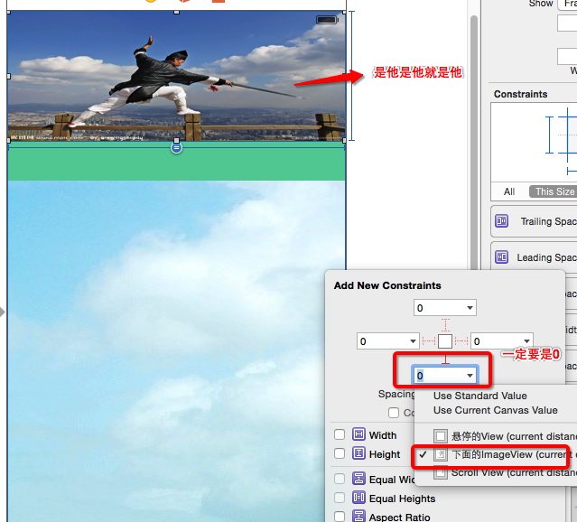Click the Aspect Ratio constraint icon
Screen dimensions: 577x522
click(x=358, y=516)
